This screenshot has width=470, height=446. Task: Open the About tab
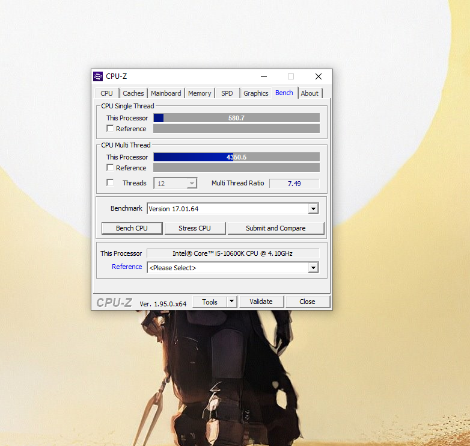click(x=310, y=93)
